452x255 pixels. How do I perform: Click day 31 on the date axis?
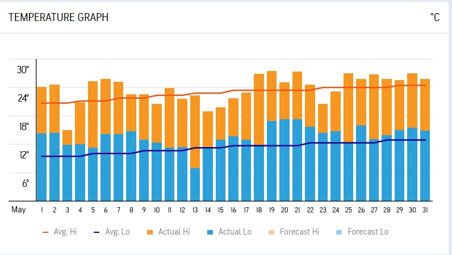click(x=425, y=210)
